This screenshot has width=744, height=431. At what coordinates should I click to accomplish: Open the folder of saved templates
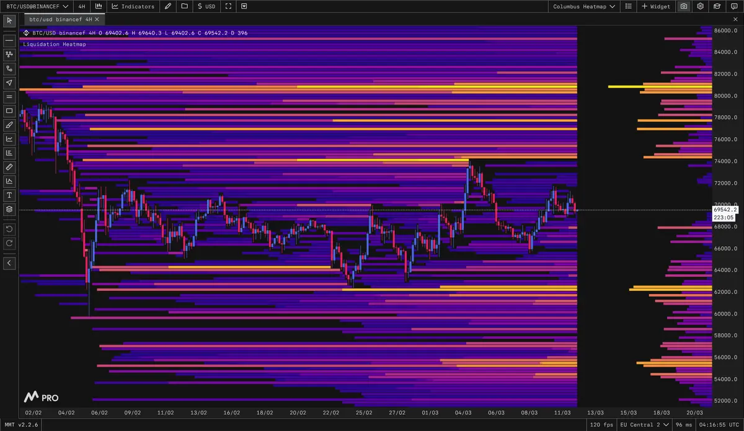[184, 6]
